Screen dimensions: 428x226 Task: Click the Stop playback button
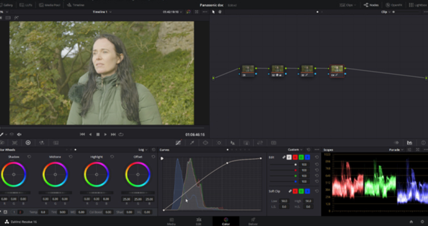pos(98,135)
